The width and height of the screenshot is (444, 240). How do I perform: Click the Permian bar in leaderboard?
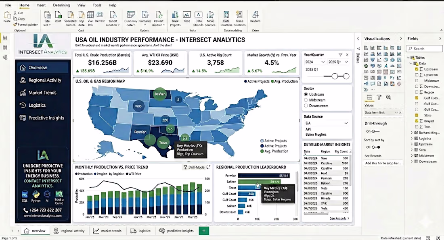pos(264,176)
